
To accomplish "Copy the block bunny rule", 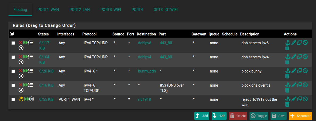I will (299, 71).
